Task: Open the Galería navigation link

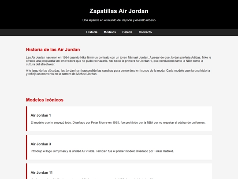Action: click(x=127, y=32)
